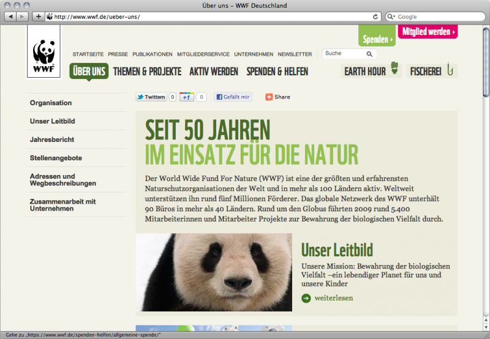490x339 pixels.
Task: Select the SPENDEN & HELFEN menu
Action: point(277,72)
